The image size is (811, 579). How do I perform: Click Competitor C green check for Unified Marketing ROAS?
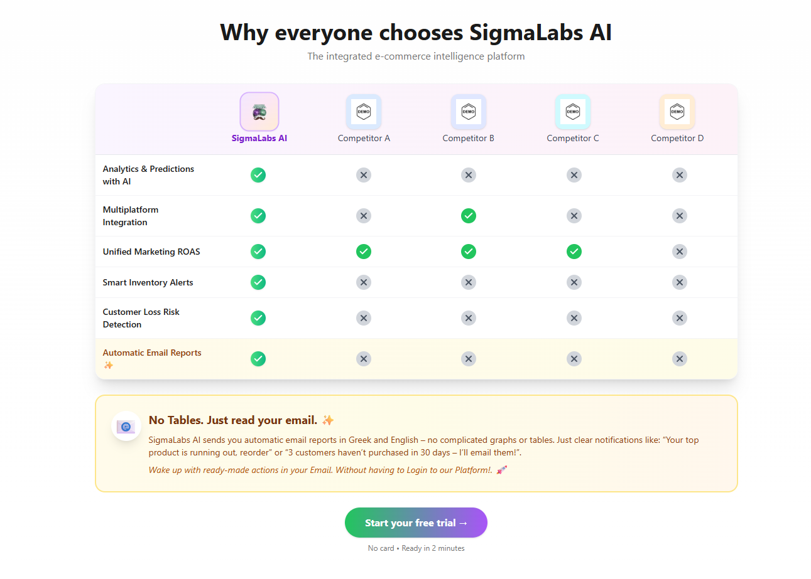574,252
